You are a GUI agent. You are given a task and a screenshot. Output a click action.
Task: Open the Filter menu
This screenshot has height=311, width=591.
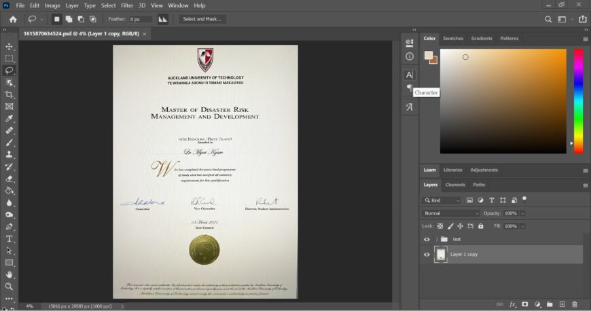pyautogui.click(x=127, y=5)
